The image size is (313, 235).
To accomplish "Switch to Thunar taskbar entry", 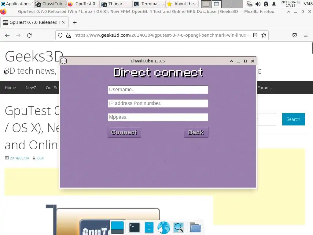I will click(x=116, y=4).
